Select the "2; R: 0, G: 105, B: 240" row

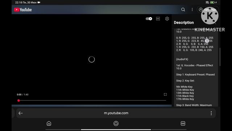click(194, 50)
